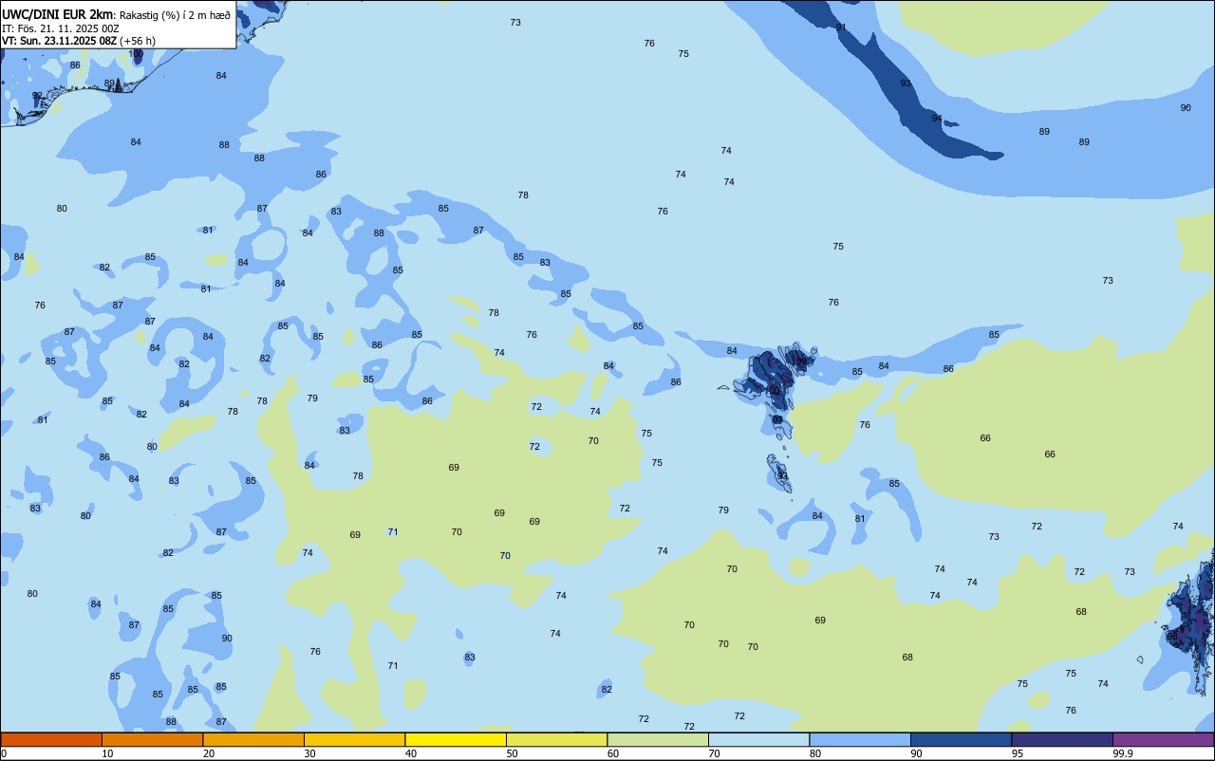
Task: Click the 95–99.9 navy legend swatch
Action: [x=1062, y=739]
